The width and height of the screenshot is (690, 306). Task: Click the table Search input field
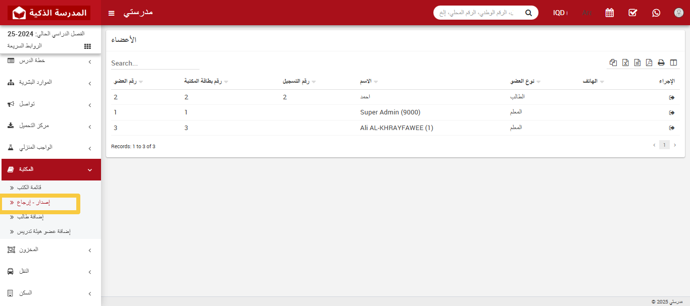click(155, 64)
